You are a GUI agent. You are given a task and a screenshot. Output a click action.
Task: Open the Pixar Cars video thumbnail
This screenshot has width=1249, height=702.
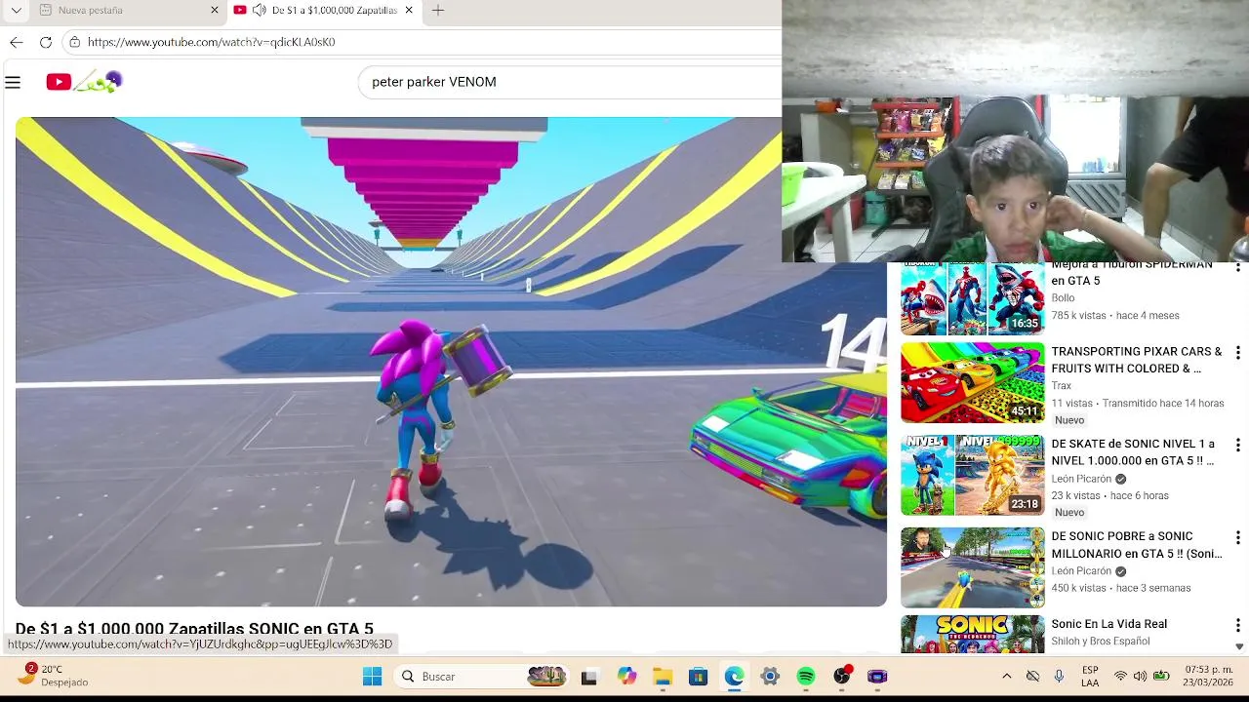click(x=972, y=382)
